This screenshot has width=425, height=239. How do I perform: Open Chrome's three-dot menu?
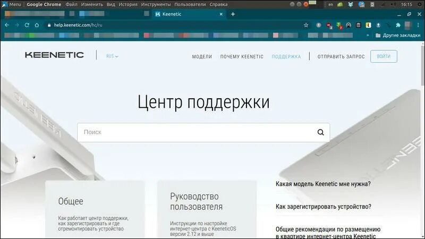coord(418,25)
